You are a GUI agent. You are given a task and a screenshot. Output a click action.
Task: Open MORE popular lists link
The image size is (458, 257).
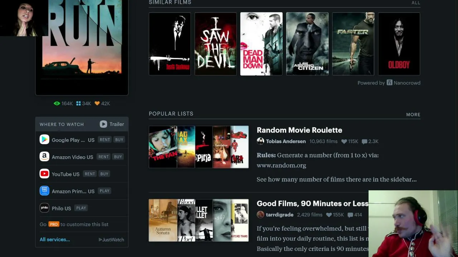(x=413, y=115)
